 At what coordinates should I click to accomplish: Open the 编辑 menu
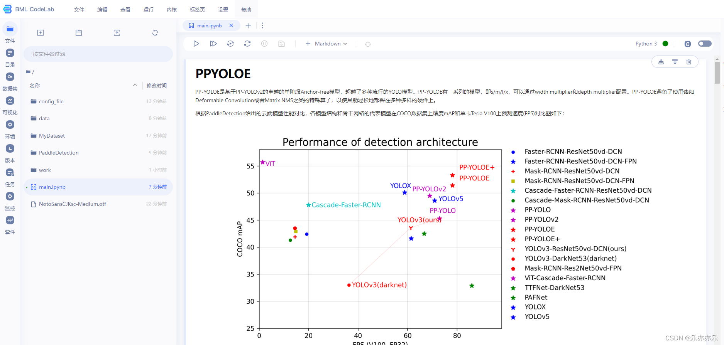point(102,10)
